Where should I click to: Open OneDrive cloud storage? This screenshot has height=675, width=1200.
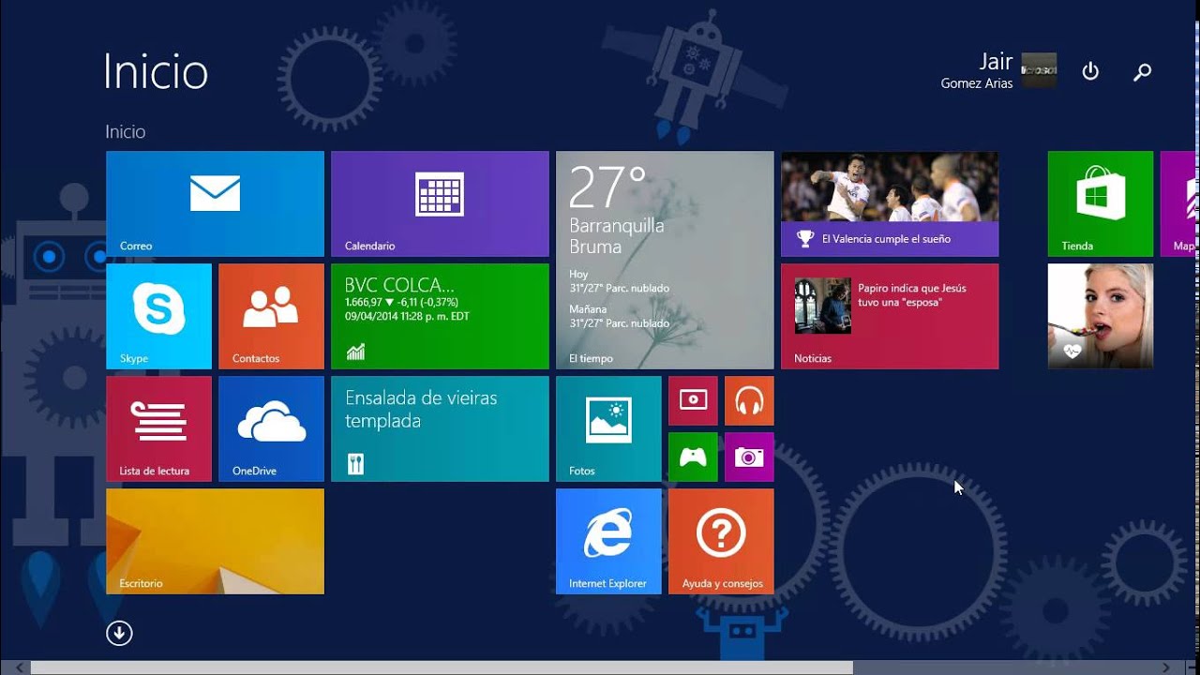coord(271,427)
